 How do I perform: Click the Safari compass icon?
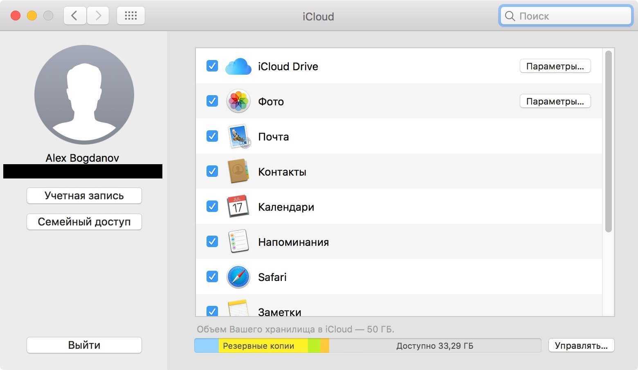[238, 277]
